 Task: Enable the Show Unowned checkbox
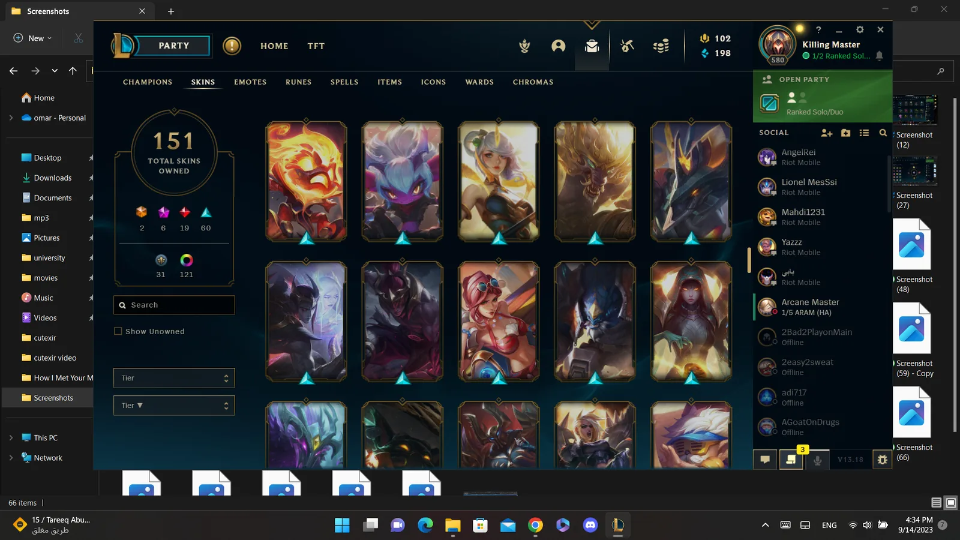[x=118, y=331]
